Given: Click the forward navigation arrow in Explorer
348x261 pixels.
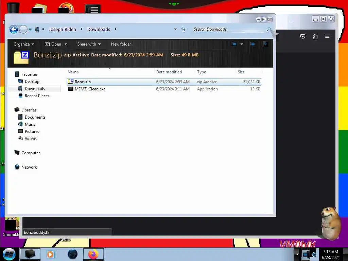Looking at the screenshot, I should (23, 29).
